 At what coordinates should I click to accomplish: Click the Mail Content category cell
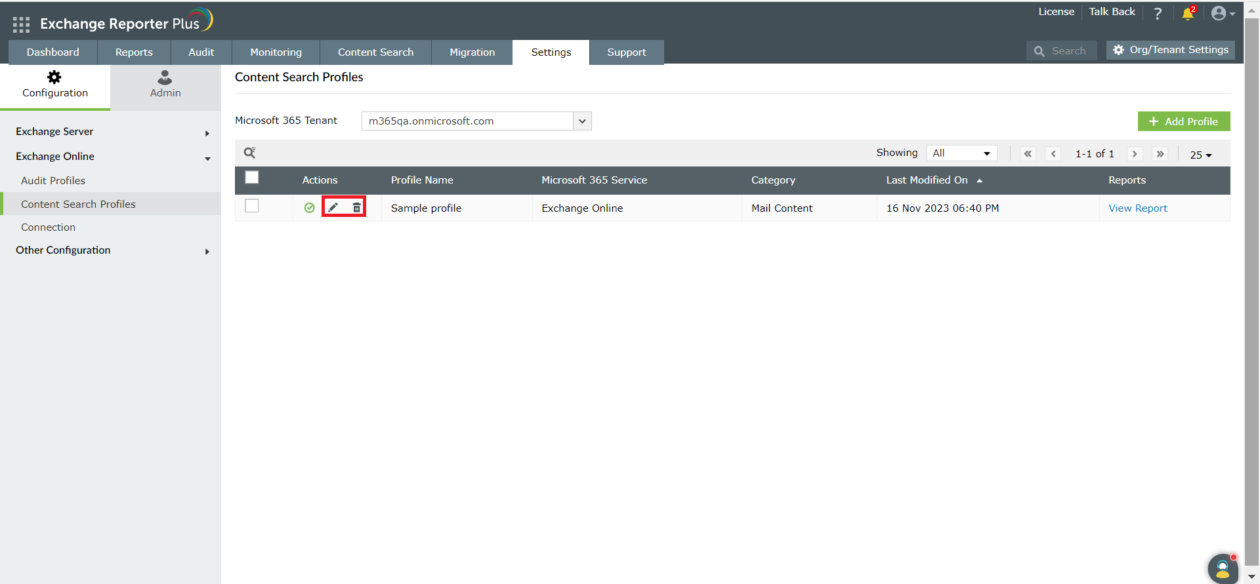pyautogui.click(x=782, y=208)
